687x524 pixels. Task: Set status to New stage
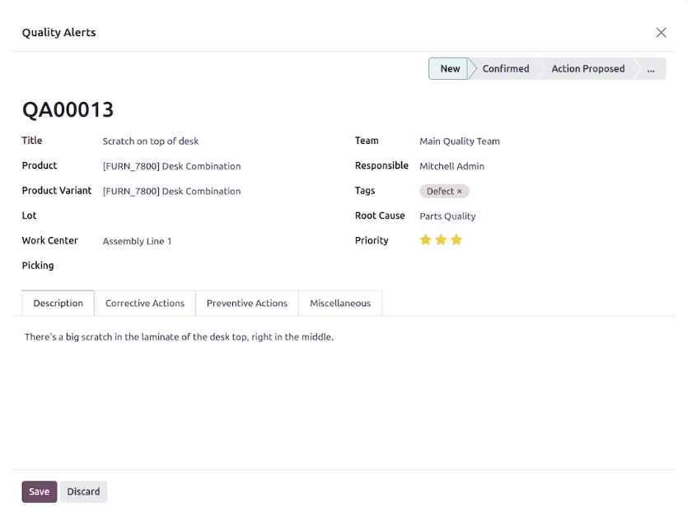449,69
